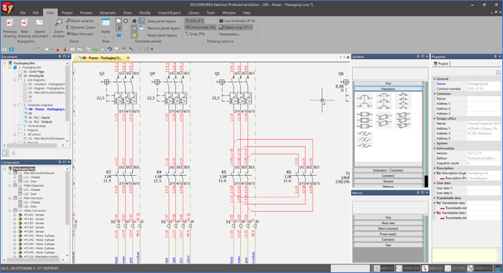The image size is (503, 273).
Task: Expand the =F1-B1 - Sensor component
Action: 15,215
